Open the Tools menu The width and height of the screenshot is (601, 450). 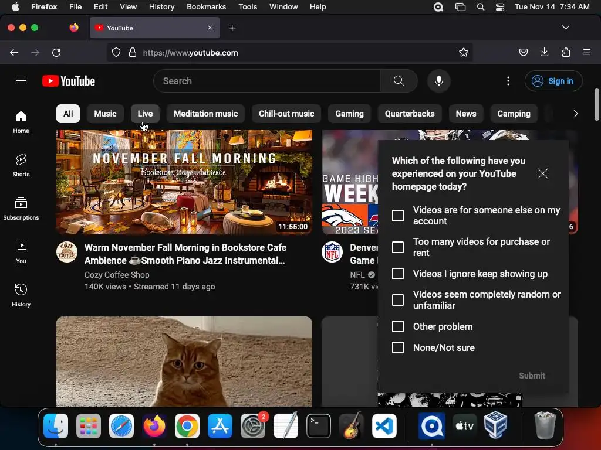pos(248,7)
